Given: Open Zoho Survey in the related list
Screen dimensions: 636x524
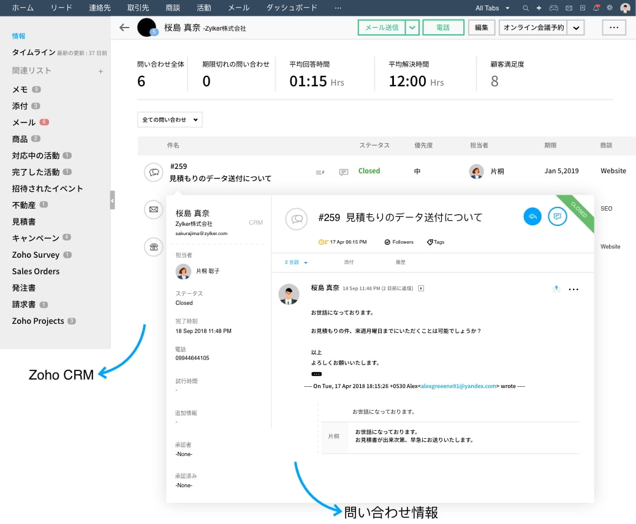Looking at the screenshot, I should (36, 255).
